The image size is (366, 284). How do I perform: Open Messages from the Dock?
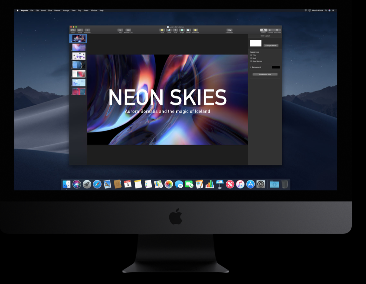point(179,184)
